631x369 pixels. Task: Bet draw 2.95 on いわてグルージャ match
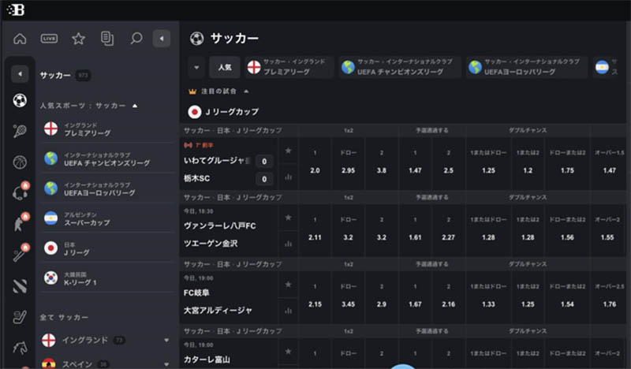(348, 164)
